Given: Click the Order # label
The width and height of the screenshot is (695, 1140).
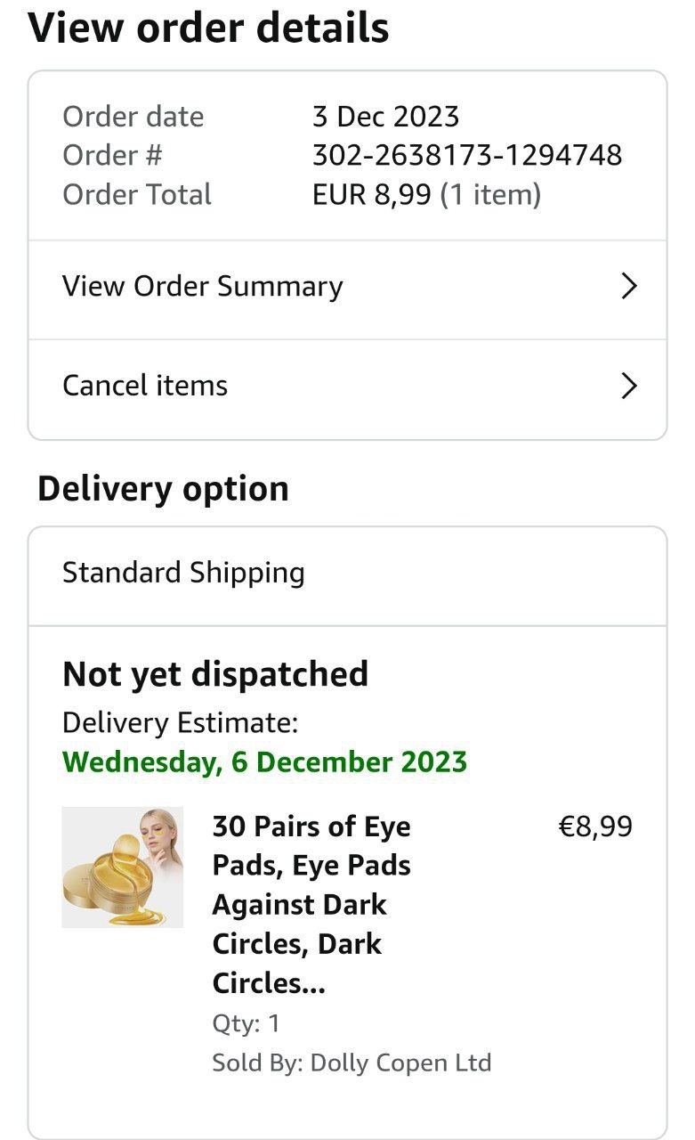Looking at the screenshot, I should [x=112, y=156].
